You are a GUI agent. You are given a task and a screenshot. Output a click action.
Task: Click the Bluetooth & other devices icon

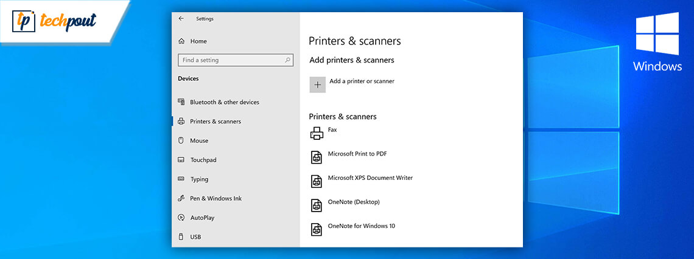click(181, 102)
